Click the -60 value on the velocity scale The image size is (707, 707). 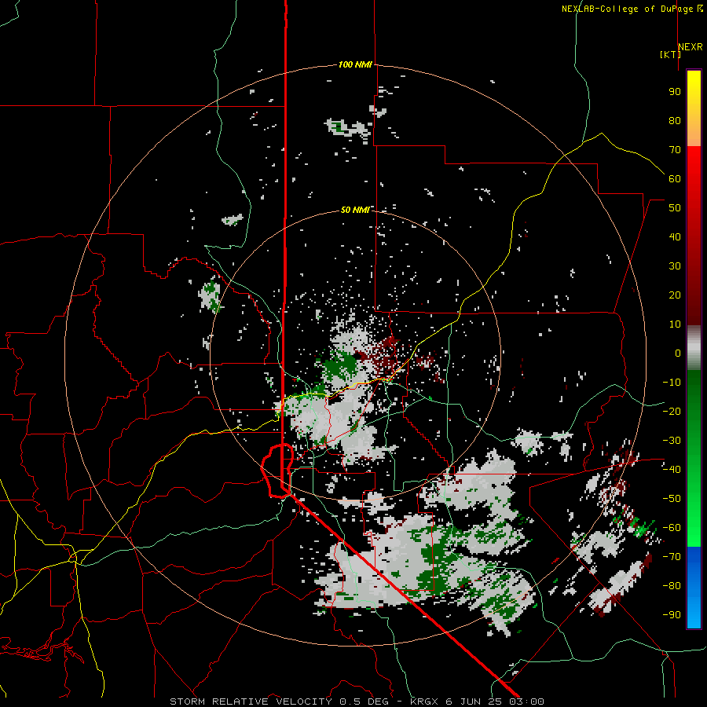(672, 528)
